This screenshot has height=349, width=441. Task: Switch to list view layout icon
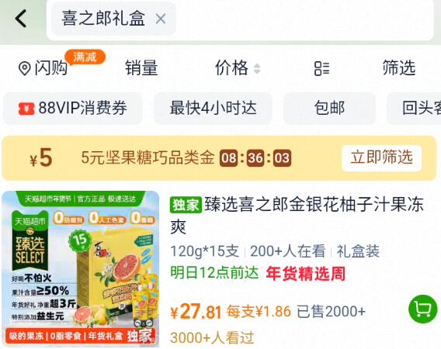tap(321, 68)
